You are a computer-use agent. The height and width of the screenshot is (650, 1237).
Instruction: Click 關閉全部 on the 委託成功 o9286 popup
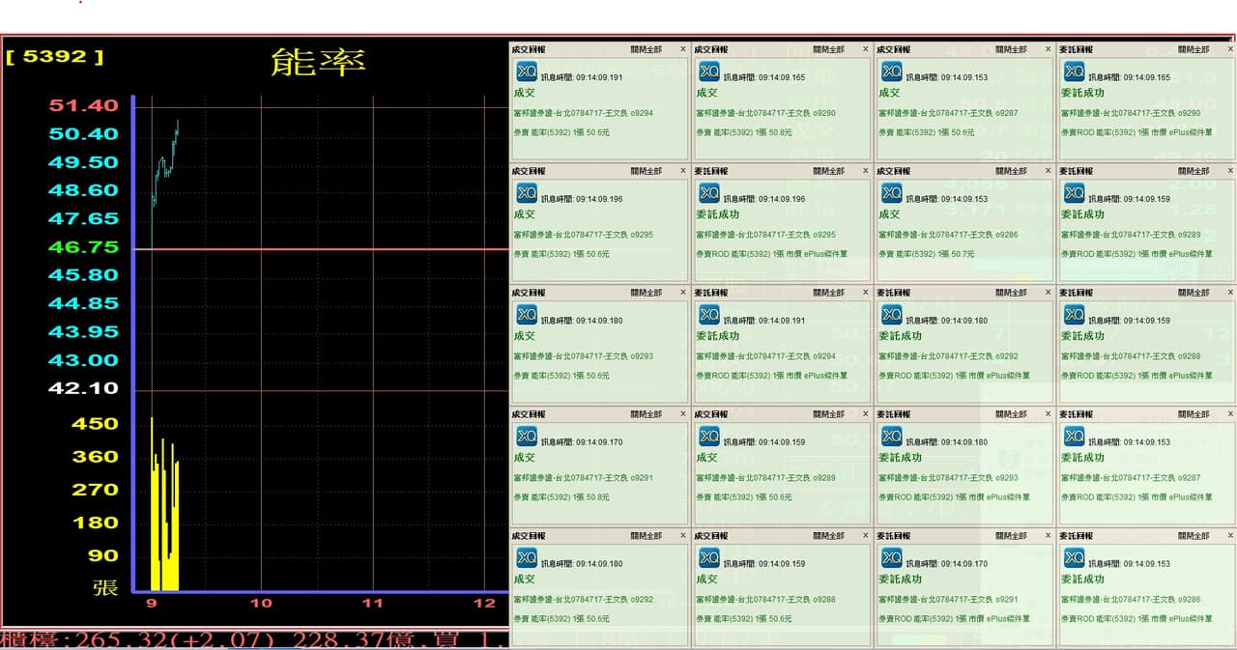[1194, 536]
